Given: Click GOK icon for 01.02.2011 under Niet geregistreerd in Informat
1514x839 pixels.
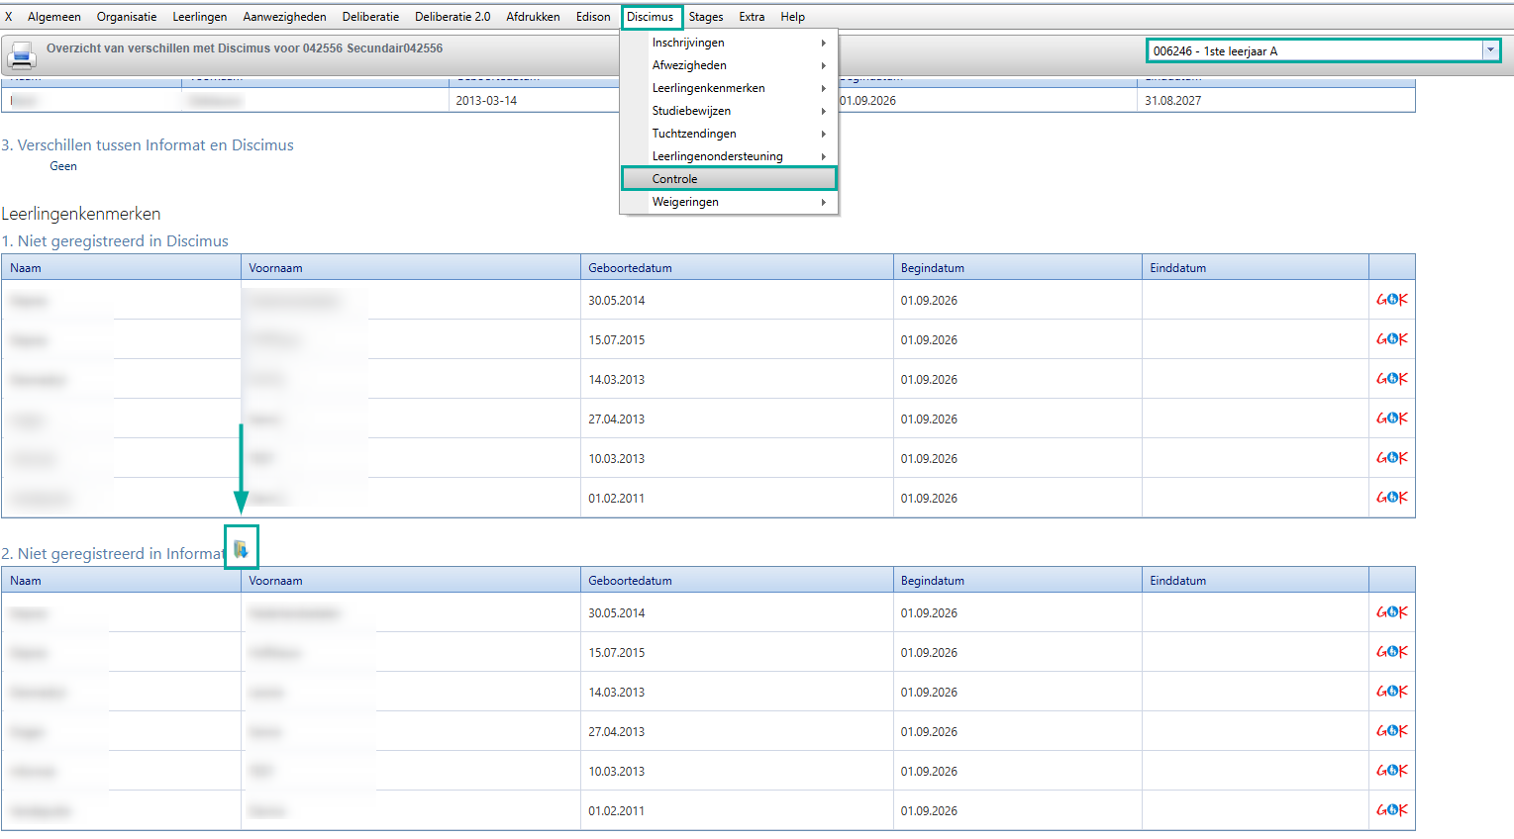Looking at the screenshot, I should click(x=1391, y=810).
